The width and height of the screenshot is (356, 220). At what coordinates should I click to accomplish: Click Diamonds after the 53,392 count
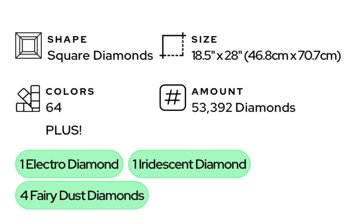point(265,107)
